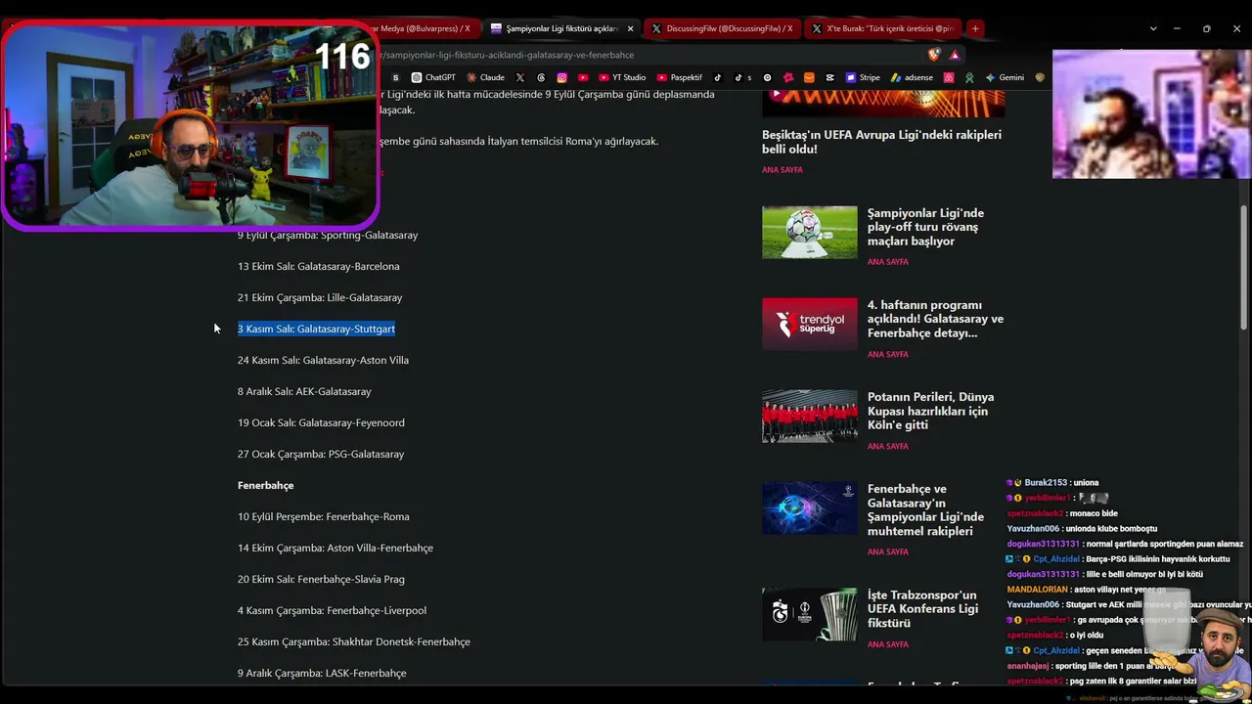
Task: Click ANA SAYFA under 4. haftanın programı
Action: pos(888,354)
